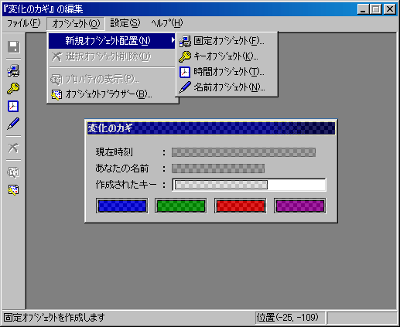Screen dimensions: 400x327
Task: Open the ファイル(F) menu
Action: coord(23,23)
